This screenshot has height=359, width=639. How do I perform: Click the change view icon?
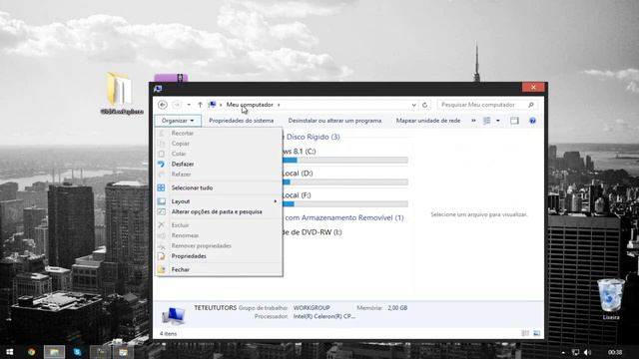click(x=486, y=121)
